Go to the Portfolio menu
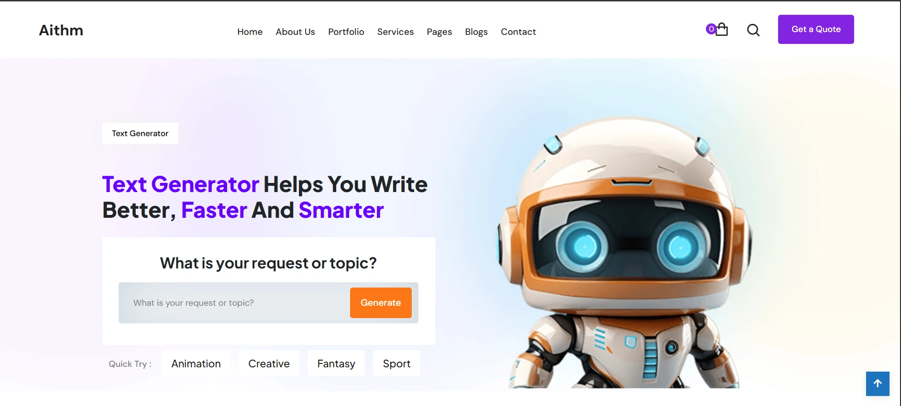 (346, 32)
